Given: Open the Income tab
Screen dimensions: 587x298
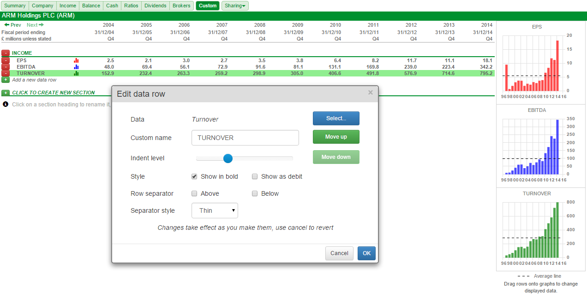Looking at the screenshot, I should pos(68,6).
